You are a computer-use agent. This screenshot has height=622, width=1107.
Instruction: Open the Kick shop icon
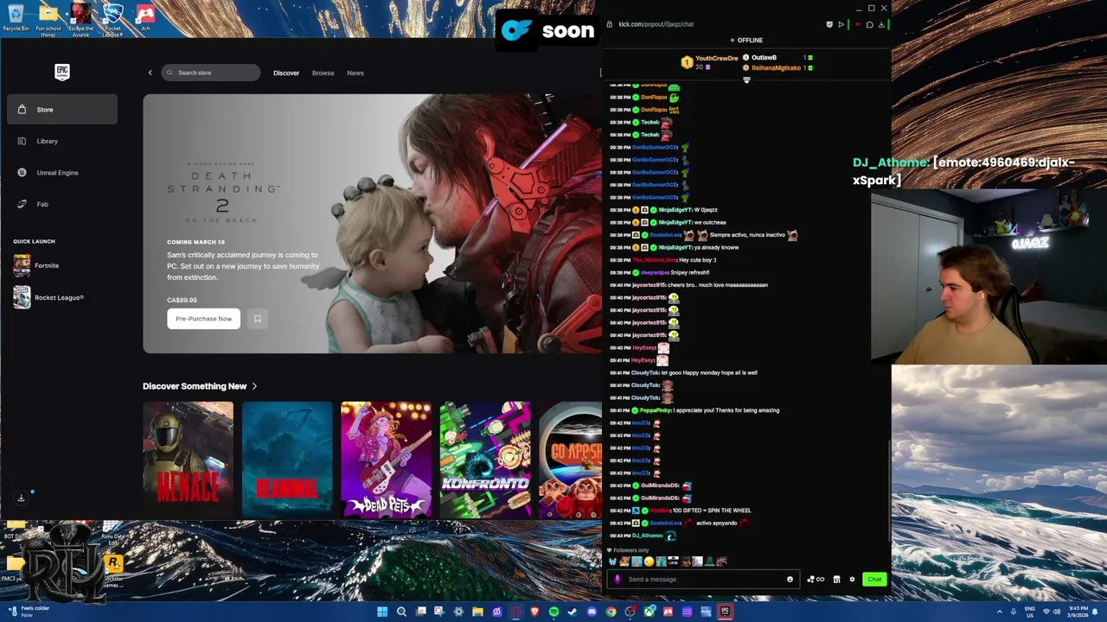(836, 579)
